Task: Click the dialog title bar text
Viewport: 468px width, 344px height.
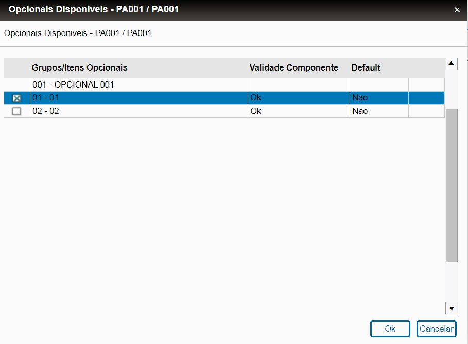Action: (94, 10)
